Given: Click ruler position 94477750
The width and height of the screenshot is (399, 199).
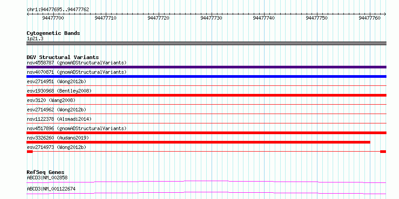Looking at the screenshot, I should [317, 18].
